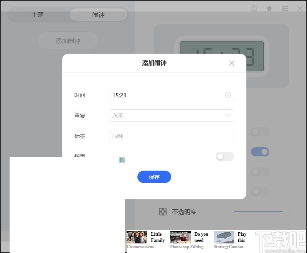
Task: Click the clock picker icon in 时间 field
Action: (228, 95)
